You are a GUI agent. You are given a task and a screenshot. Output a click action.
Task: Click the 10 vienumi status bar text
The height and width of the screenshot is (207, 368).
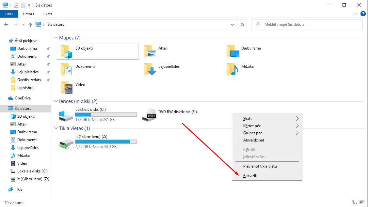tap(14, 203)
